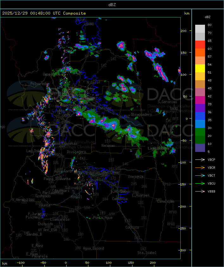Screen dimensions: 224x267
Task: Click the 'Cochico' map label
Action: (132, 227)
